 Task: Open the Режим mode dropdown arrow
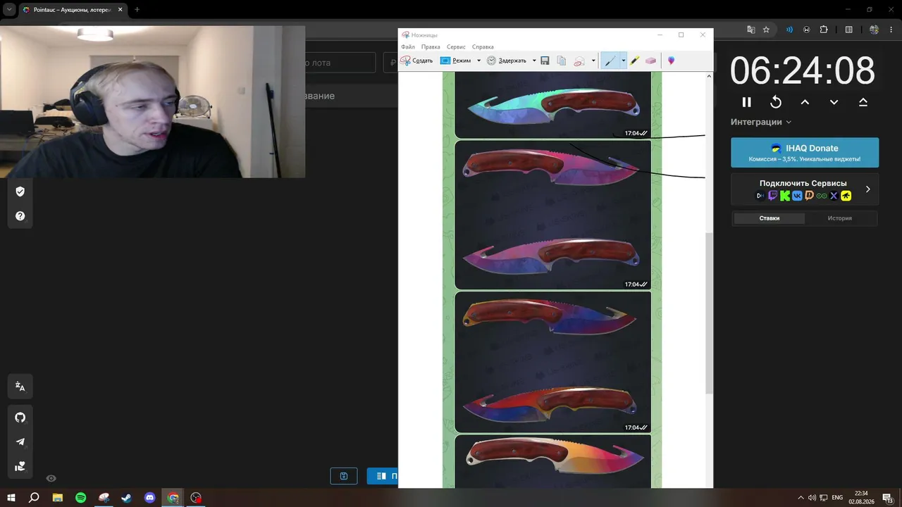[478, 61]
